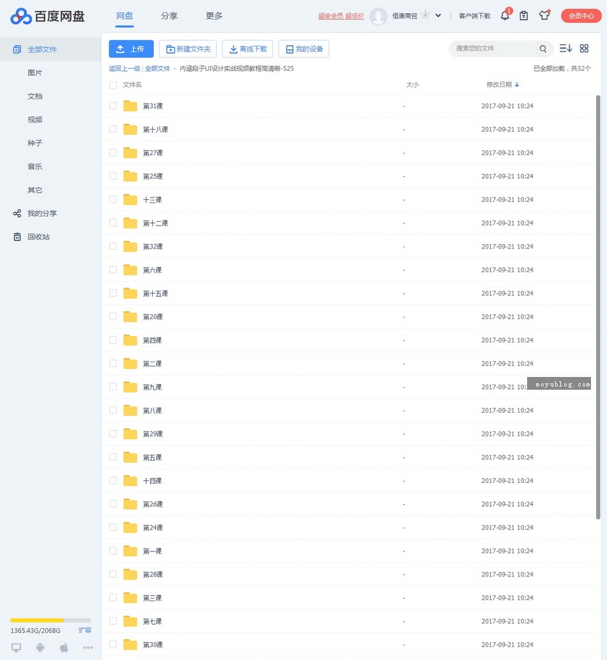Click the 我的设备 button
Image resolution: width=607 pixels, height=660 pixels.
[x=303, y=49]
